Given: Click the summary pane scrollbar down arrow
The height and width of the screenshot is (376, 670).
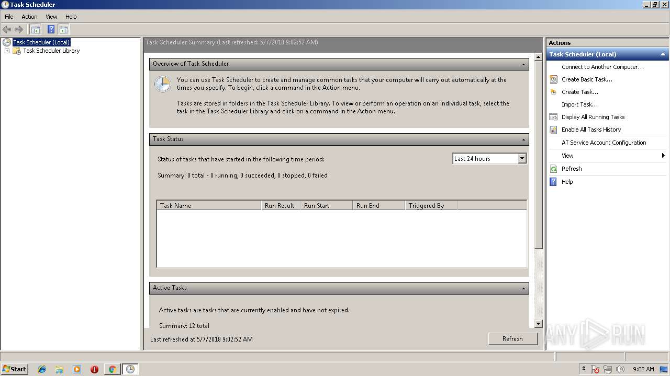Looking at the screenshot, I should point(539,324).
